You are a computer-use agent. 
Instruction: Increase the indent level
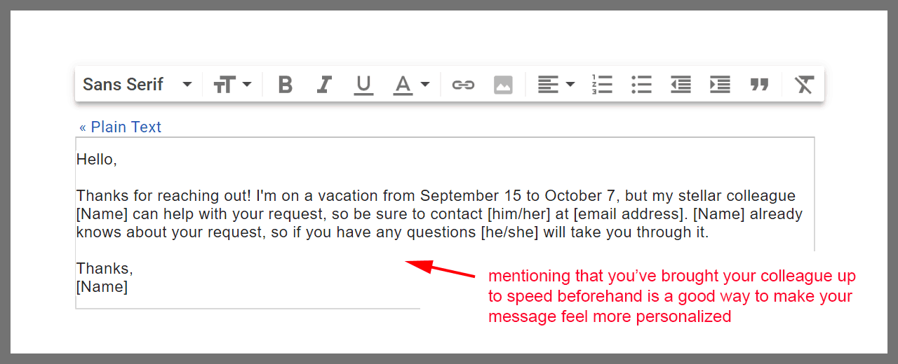(x=720, y=85)
